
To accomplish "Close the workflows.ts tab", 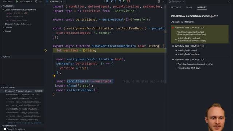I will click(64, 1).
